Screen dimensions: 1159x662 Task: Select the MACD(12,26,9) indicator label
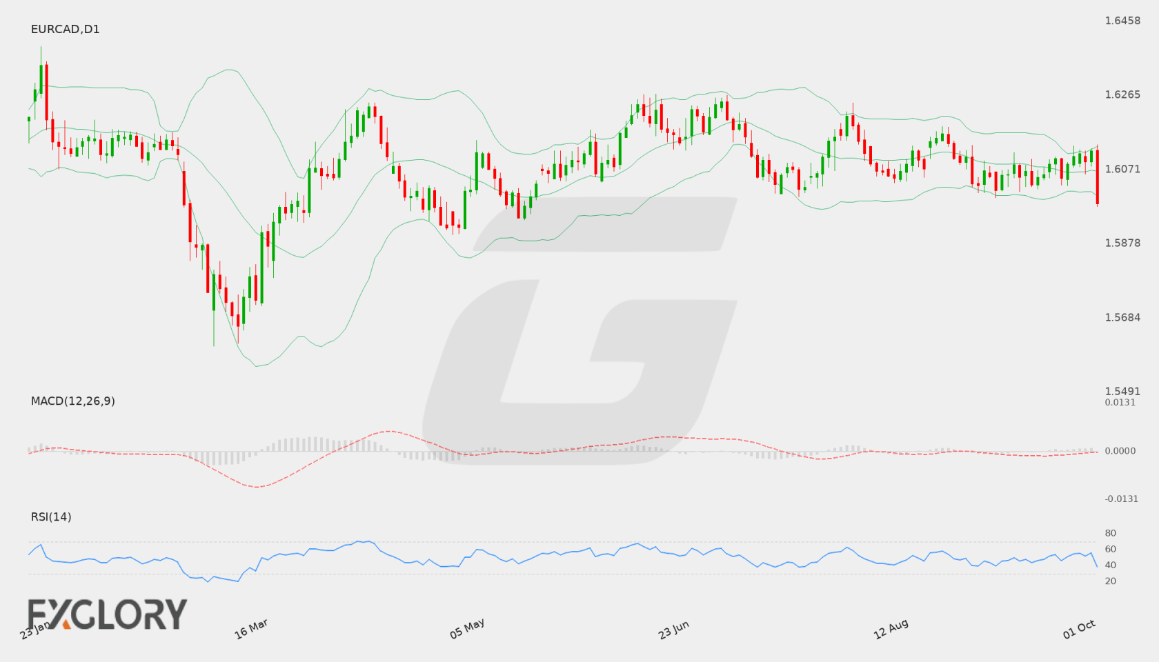[x=72, y=401]
